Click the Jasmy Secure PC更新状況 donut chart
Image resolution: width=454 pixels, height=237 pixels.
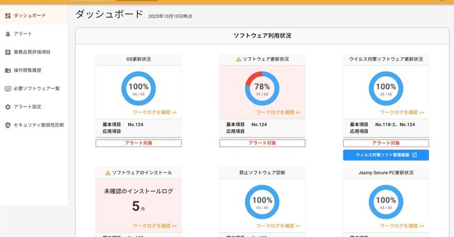[386, 202]
